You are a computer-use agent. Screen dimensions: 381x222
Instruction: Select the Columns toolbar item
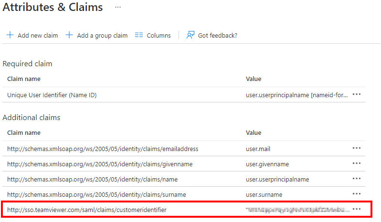[153, 35]
